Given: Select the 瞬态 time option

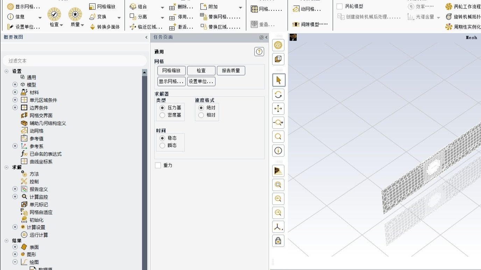Looking at the screenshot, I should [162, 146].
